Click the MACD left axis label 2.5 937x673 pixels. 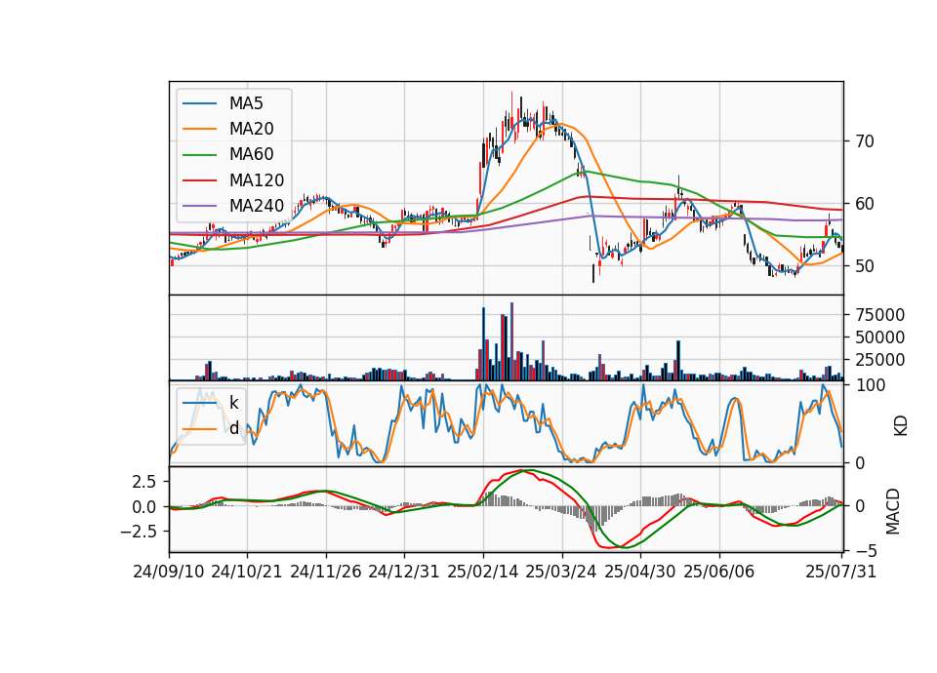click(144, 482)
